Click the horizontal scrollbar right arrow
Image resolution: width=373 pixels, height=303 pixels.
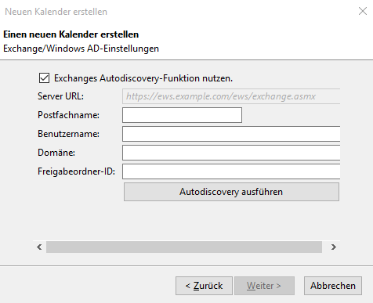[334, 247]
